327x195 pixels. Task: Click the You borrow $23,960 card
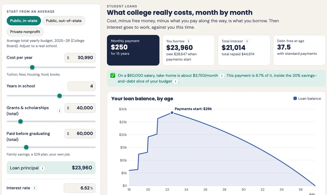point(189,50)
